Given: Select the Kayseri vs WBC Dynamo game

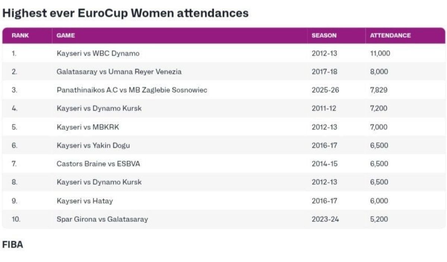Looking at the screenshot, I should point(98,54).
